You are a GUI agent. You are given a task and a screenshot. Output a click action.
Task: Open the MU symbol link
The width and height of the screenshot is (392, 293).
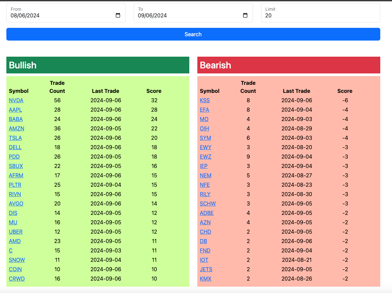[x=13, y=223]
